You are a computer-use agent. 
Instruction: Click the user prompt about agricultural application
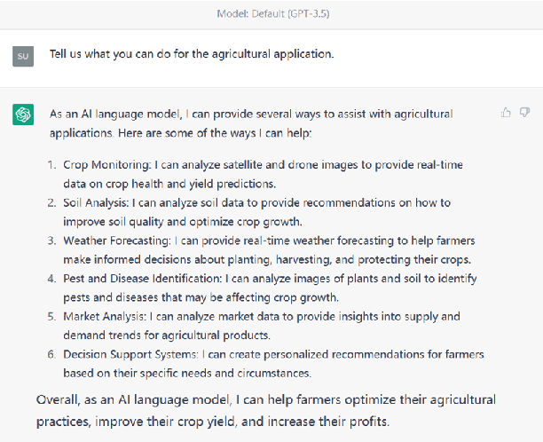192,54
